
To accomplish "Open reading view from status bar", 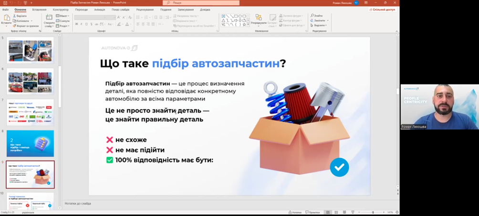I will coord(344,212).
